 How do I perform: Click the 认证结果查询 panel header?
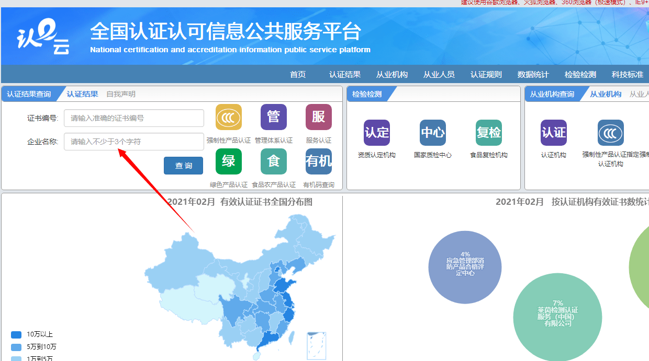coord(29,94)
